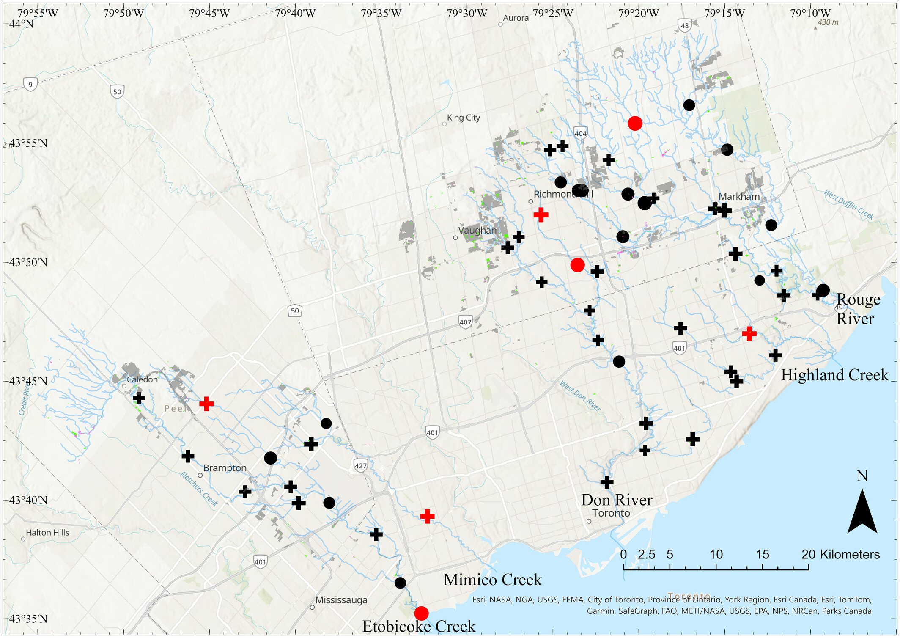Image resolution: width=900 pixels, height=638 pixels.
Task: Click the Highway 9 shield
Action: pos(30,84)
